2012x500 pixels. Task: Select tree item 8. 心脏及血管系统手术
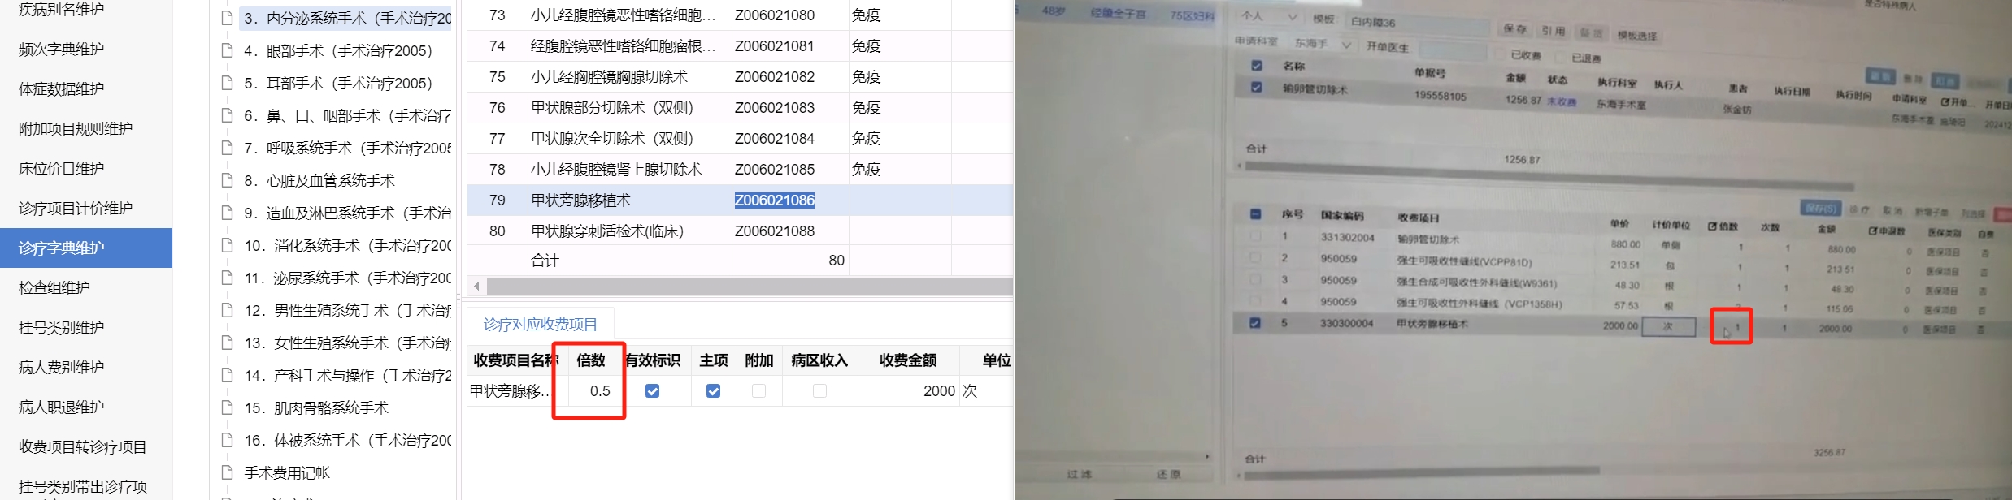point(319,180)
